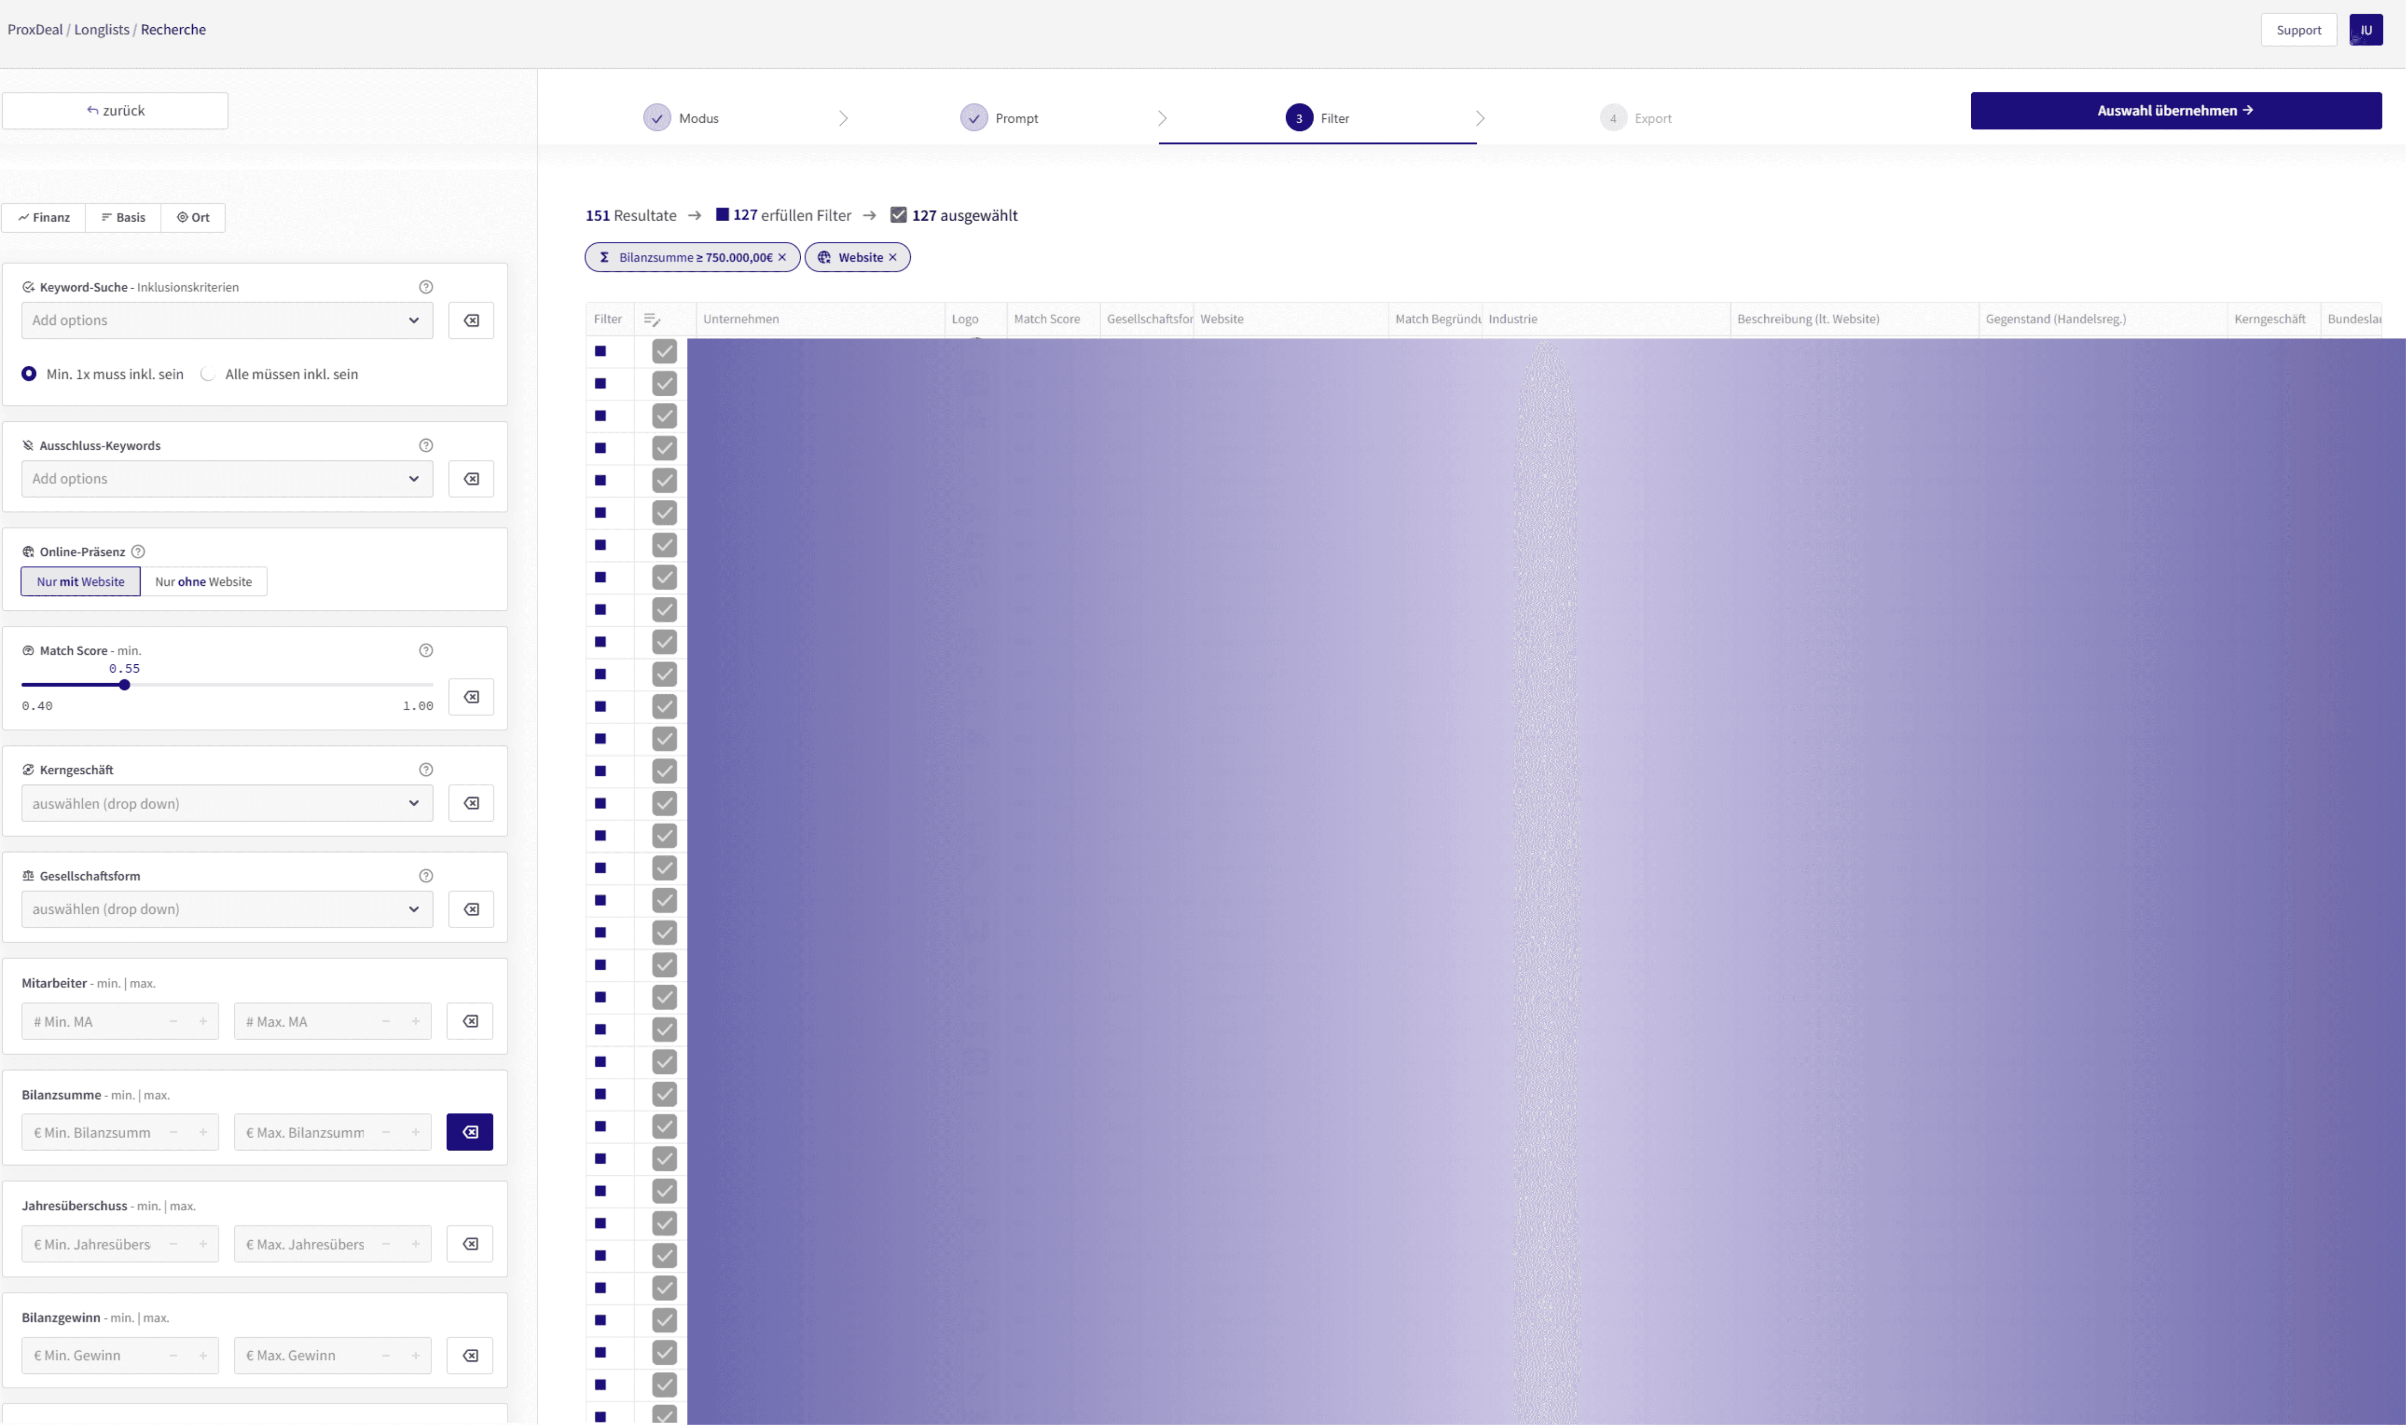Clear the Bilanzsumme filter with the highlighted icon

click(469, 1132)
